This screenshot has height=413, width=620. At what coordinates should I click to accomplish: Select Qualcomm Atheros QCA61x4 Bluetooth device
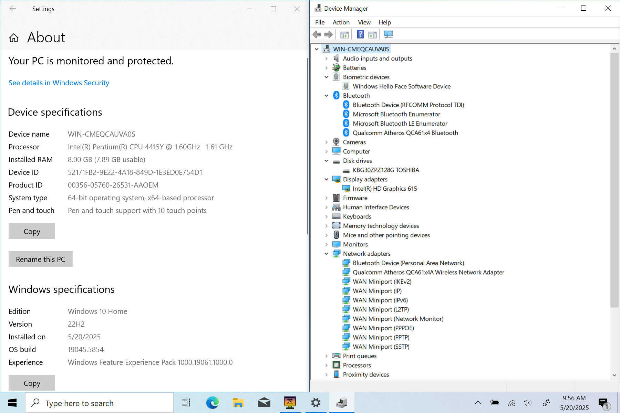click(x=405, y=133)
